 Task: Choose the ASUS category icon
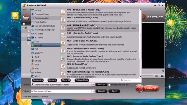32,76
